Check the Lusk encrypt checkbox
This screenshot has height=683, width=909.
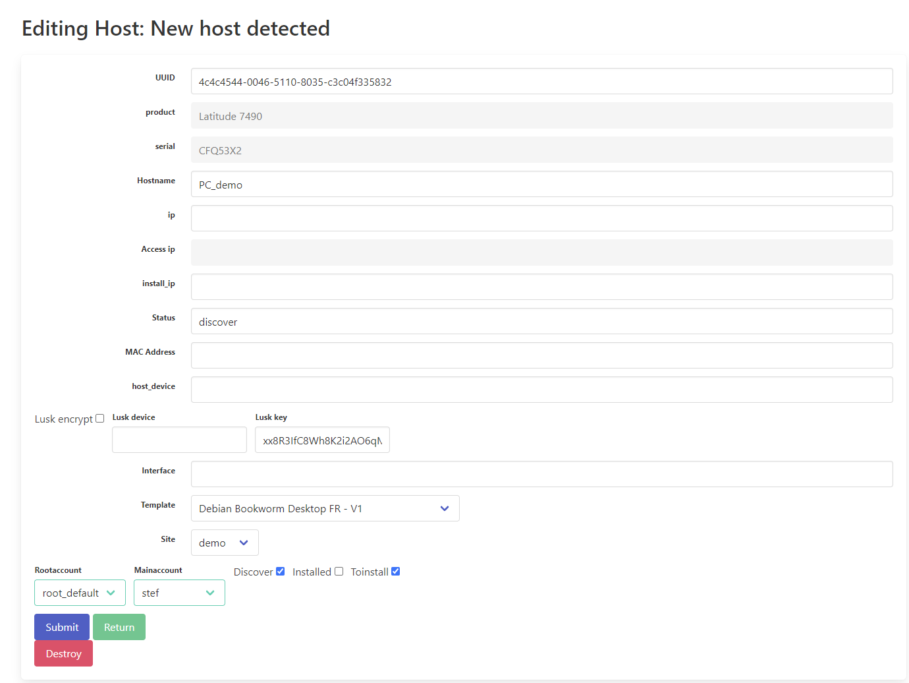(99, 419)
